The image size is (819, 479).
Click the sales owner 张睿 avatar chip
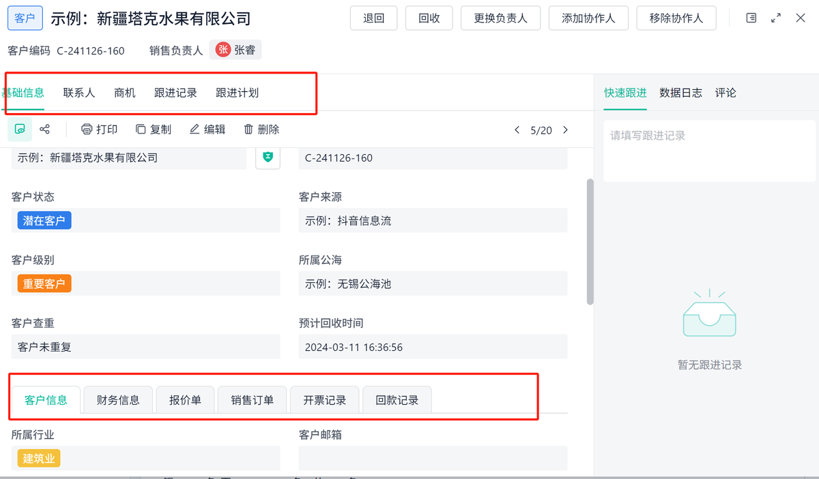tap(235, 50)
